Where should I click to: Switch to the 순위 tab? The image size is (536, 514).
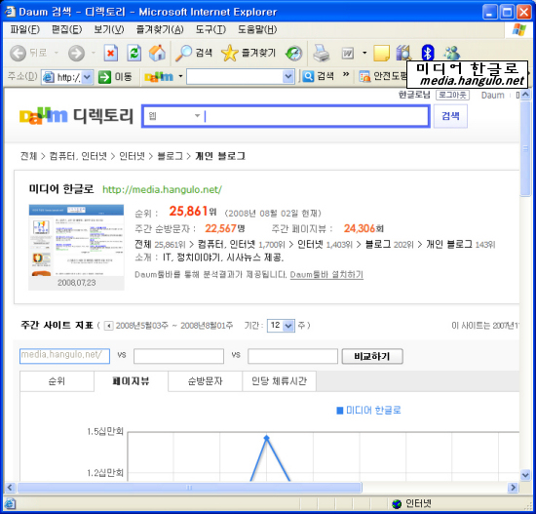coord(57,381)
